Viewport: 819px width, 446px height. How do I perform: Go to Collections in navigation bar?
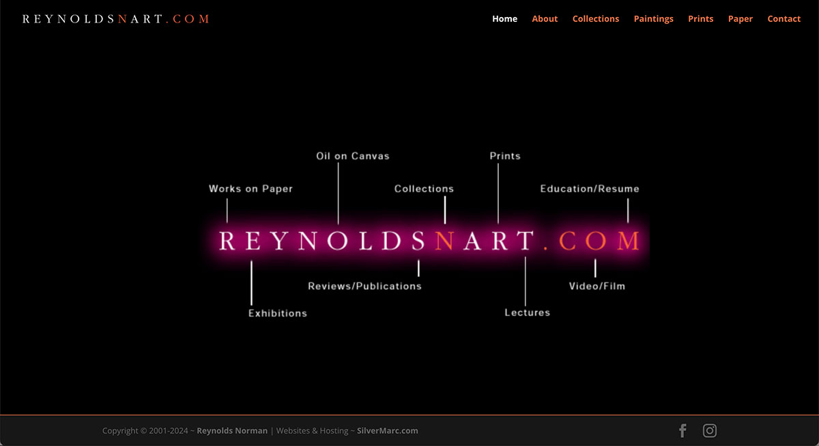pos(595,19)
